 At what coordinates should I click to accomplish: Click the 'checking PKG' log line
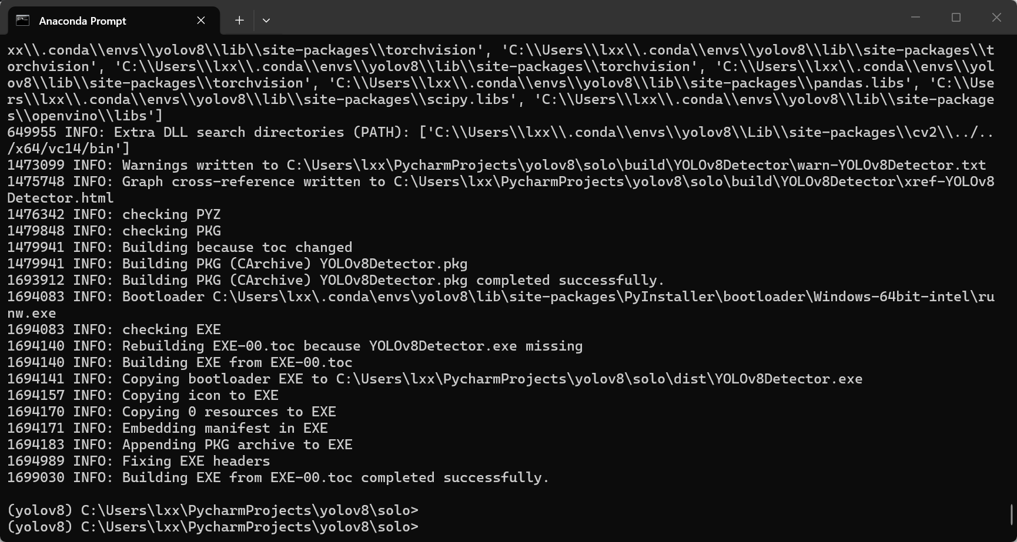point(114,231)
